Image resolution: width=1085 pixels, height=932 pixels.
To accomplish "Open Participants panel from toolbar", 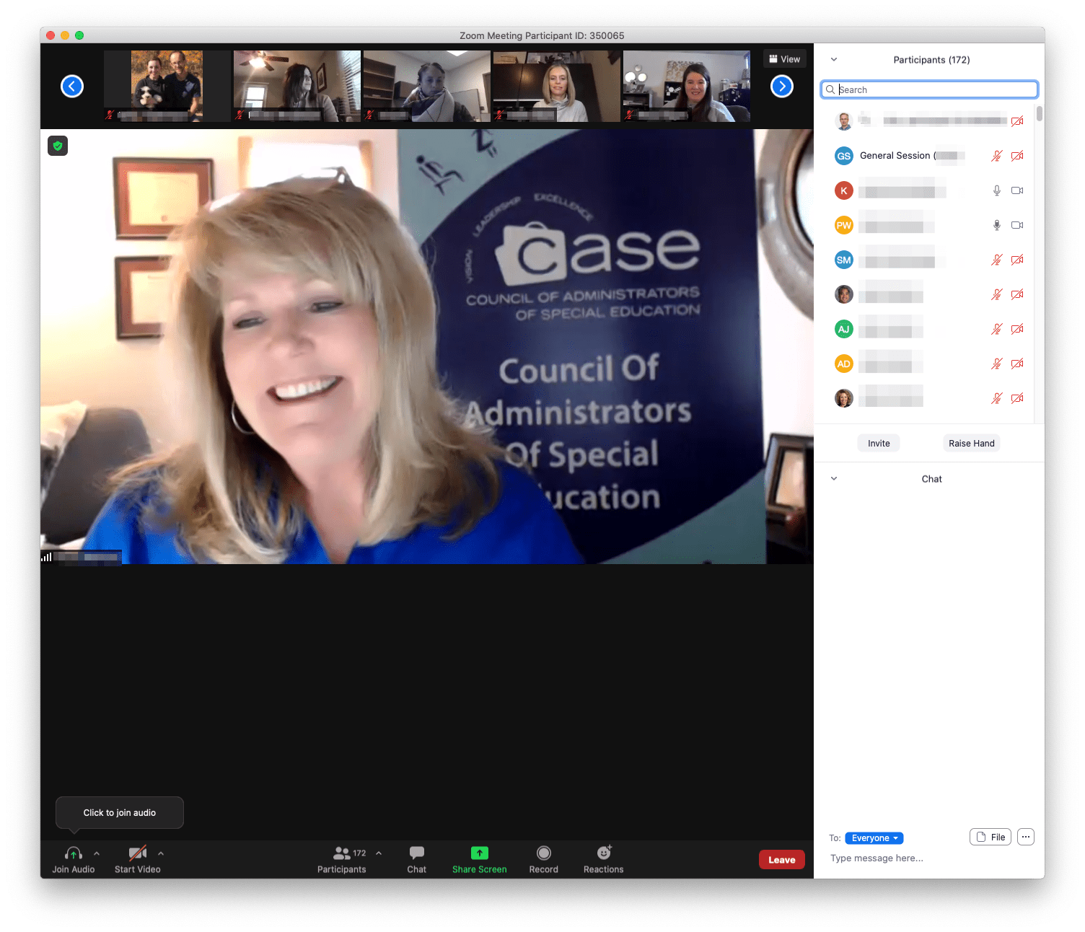I will [342, 859].
